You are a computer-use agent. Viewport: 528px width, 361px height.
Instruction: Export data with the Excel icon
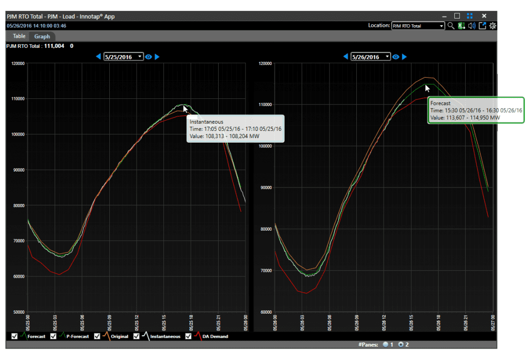[462, 26]
